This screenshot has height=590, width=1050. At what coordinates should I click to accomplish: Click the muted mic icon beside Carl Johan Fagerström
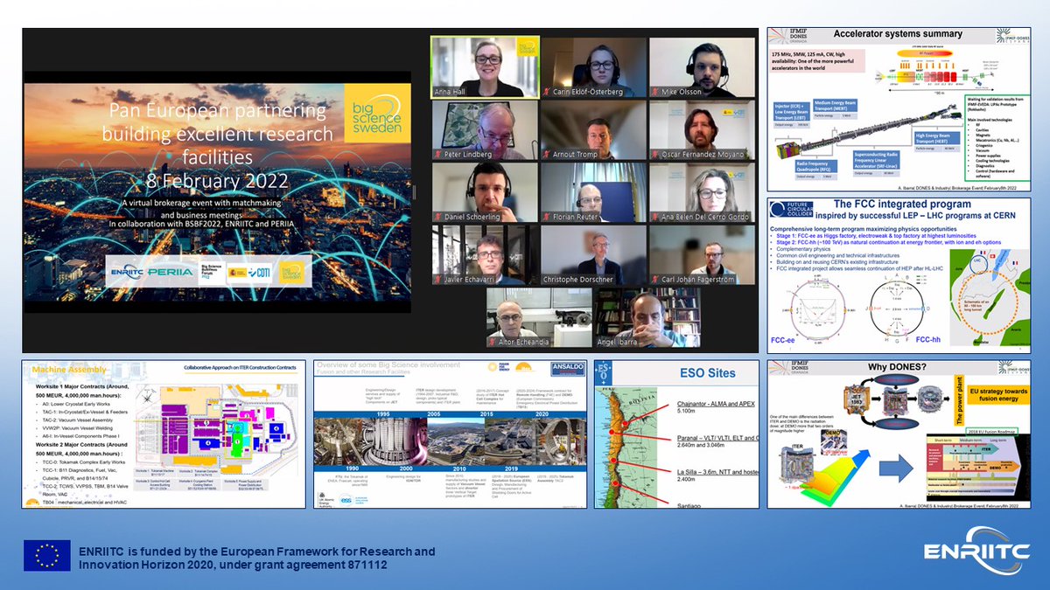click(656, 279)
